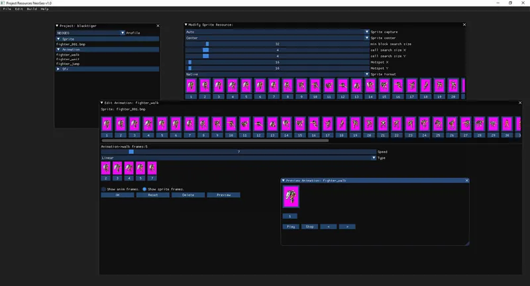
Task: Click the preview window resize grip
Action: pos(467,243)
